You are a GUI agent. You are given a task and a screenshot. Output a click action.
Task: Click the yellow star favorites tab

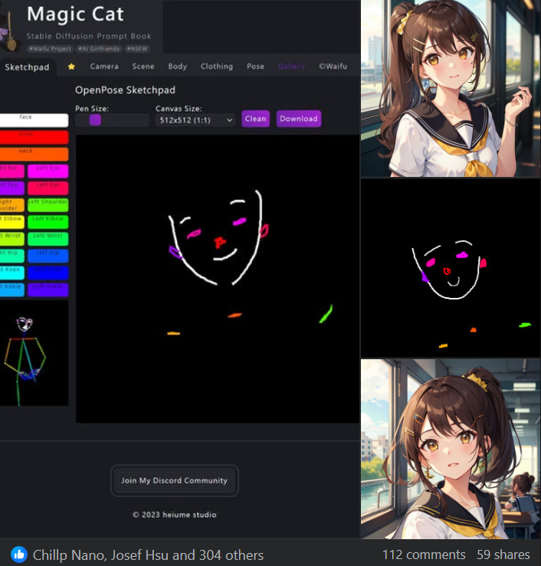click(71, 67)
